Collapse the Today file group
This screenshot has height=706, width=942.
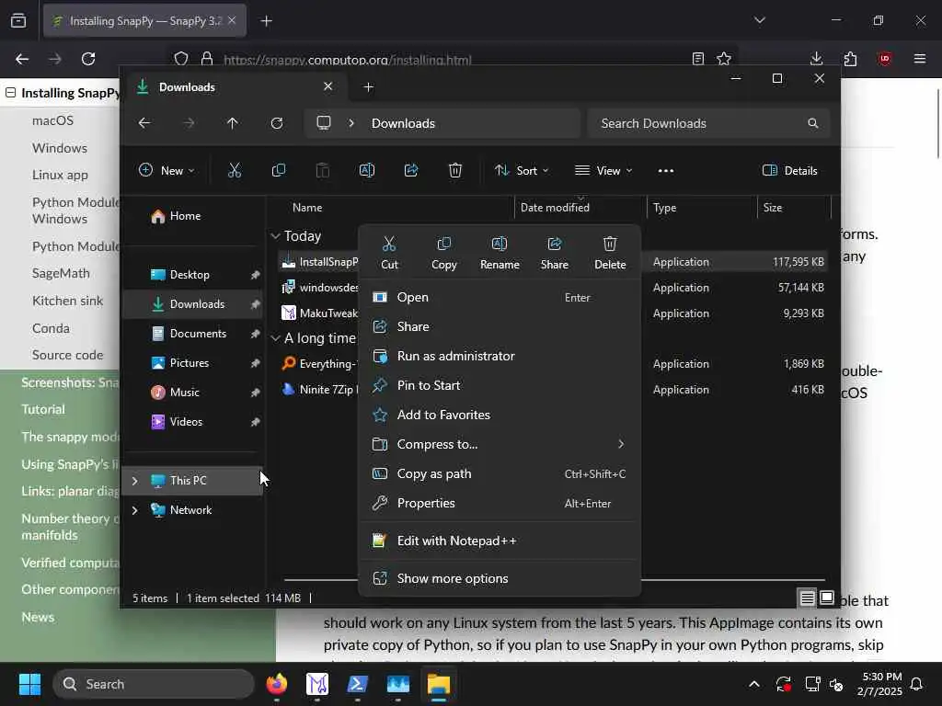point(275,236)
